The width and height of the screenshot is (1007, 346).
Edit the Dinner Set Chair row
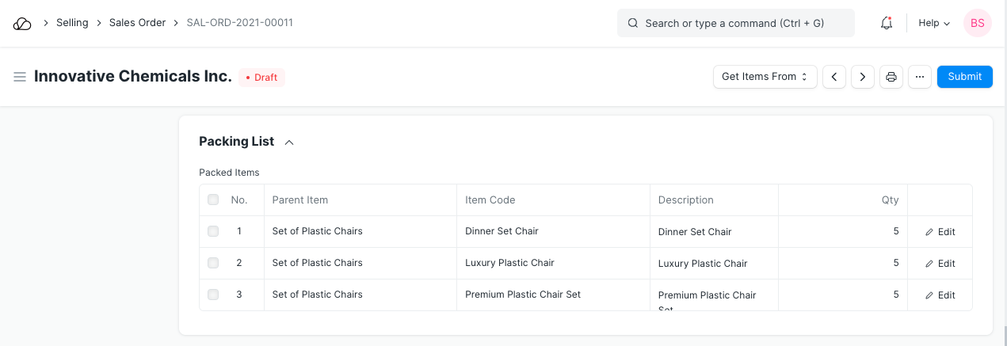click(940, 232)
